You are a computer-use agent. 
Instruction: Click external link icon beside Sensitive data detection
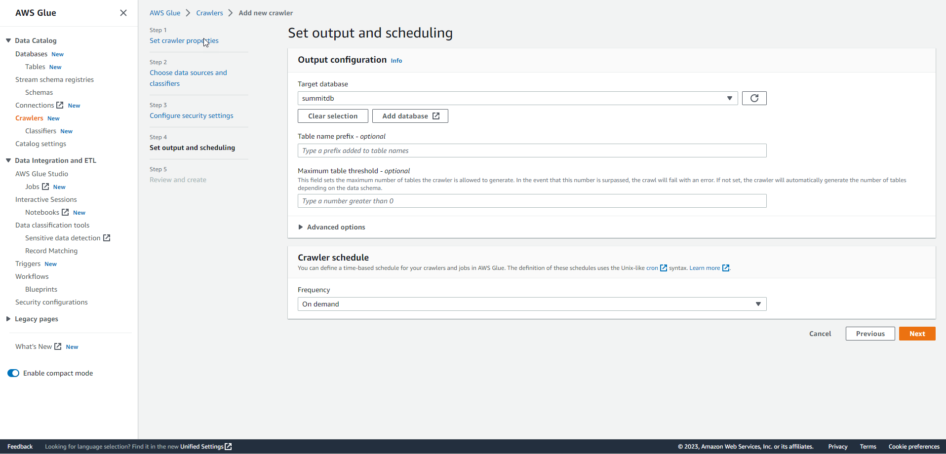[x=107, y=238]
